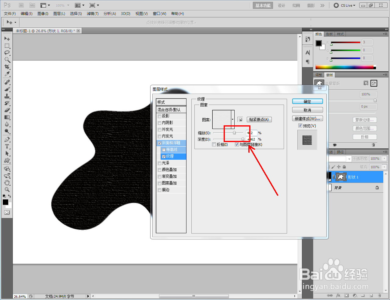Open the 窗口(W) Window menu
390x300 pixels.
pyautogui.click(x=159, y=14)
